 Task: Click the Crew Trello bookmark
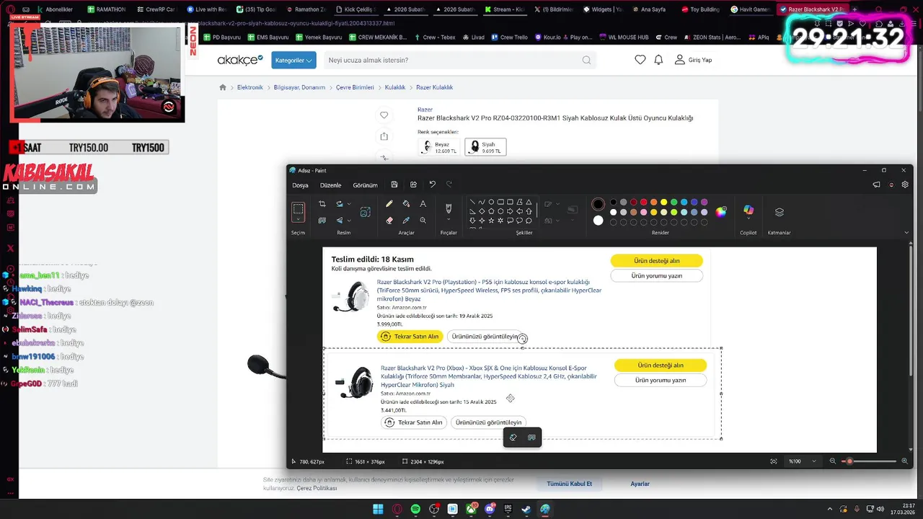(509, 37)
